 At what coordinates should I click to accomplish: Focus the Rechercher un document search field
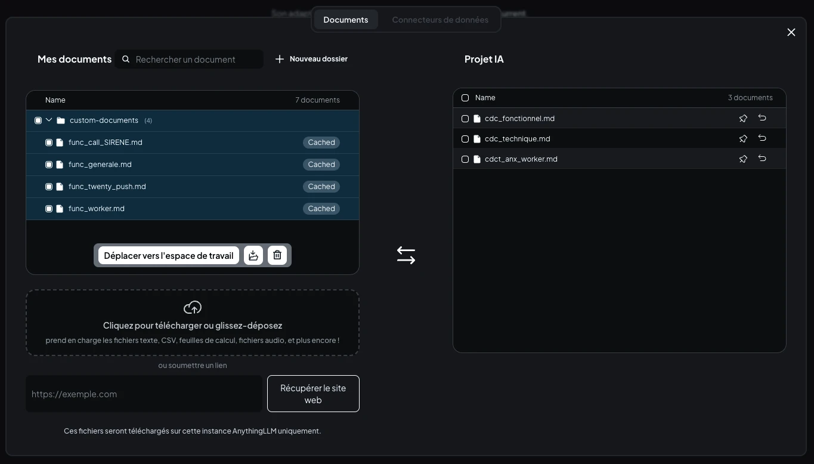190,59
